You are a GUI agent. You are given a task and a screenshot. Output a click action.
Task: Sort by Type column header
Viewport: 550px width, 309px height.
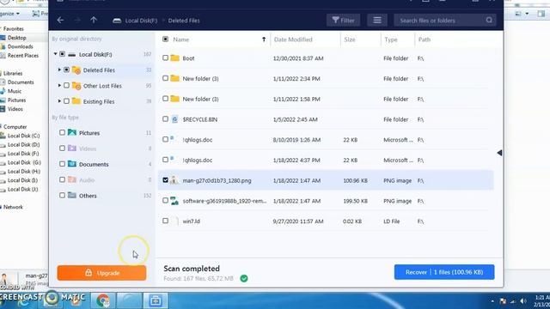391,39
